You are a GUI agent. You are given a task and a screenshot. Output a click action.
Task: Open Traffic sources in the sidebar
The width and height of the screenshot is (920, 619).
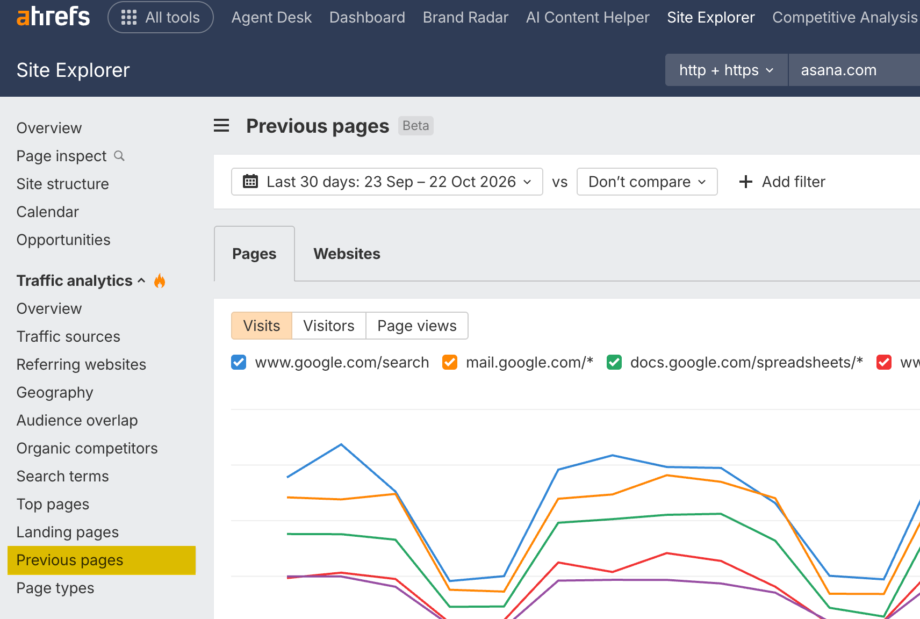[x=68, y=336]
